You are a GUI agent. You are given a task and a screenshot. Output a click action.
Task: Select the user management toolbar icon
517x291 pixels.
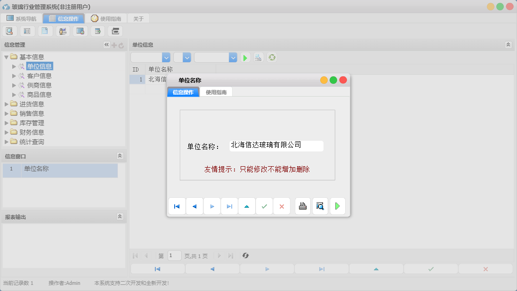[63, 31]
